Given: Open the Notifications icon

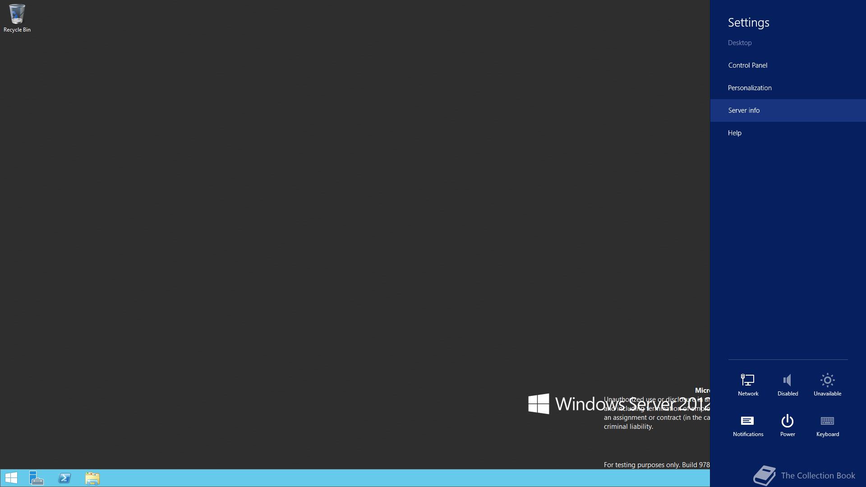Looking at the screenshot, I should click(748, 426).
